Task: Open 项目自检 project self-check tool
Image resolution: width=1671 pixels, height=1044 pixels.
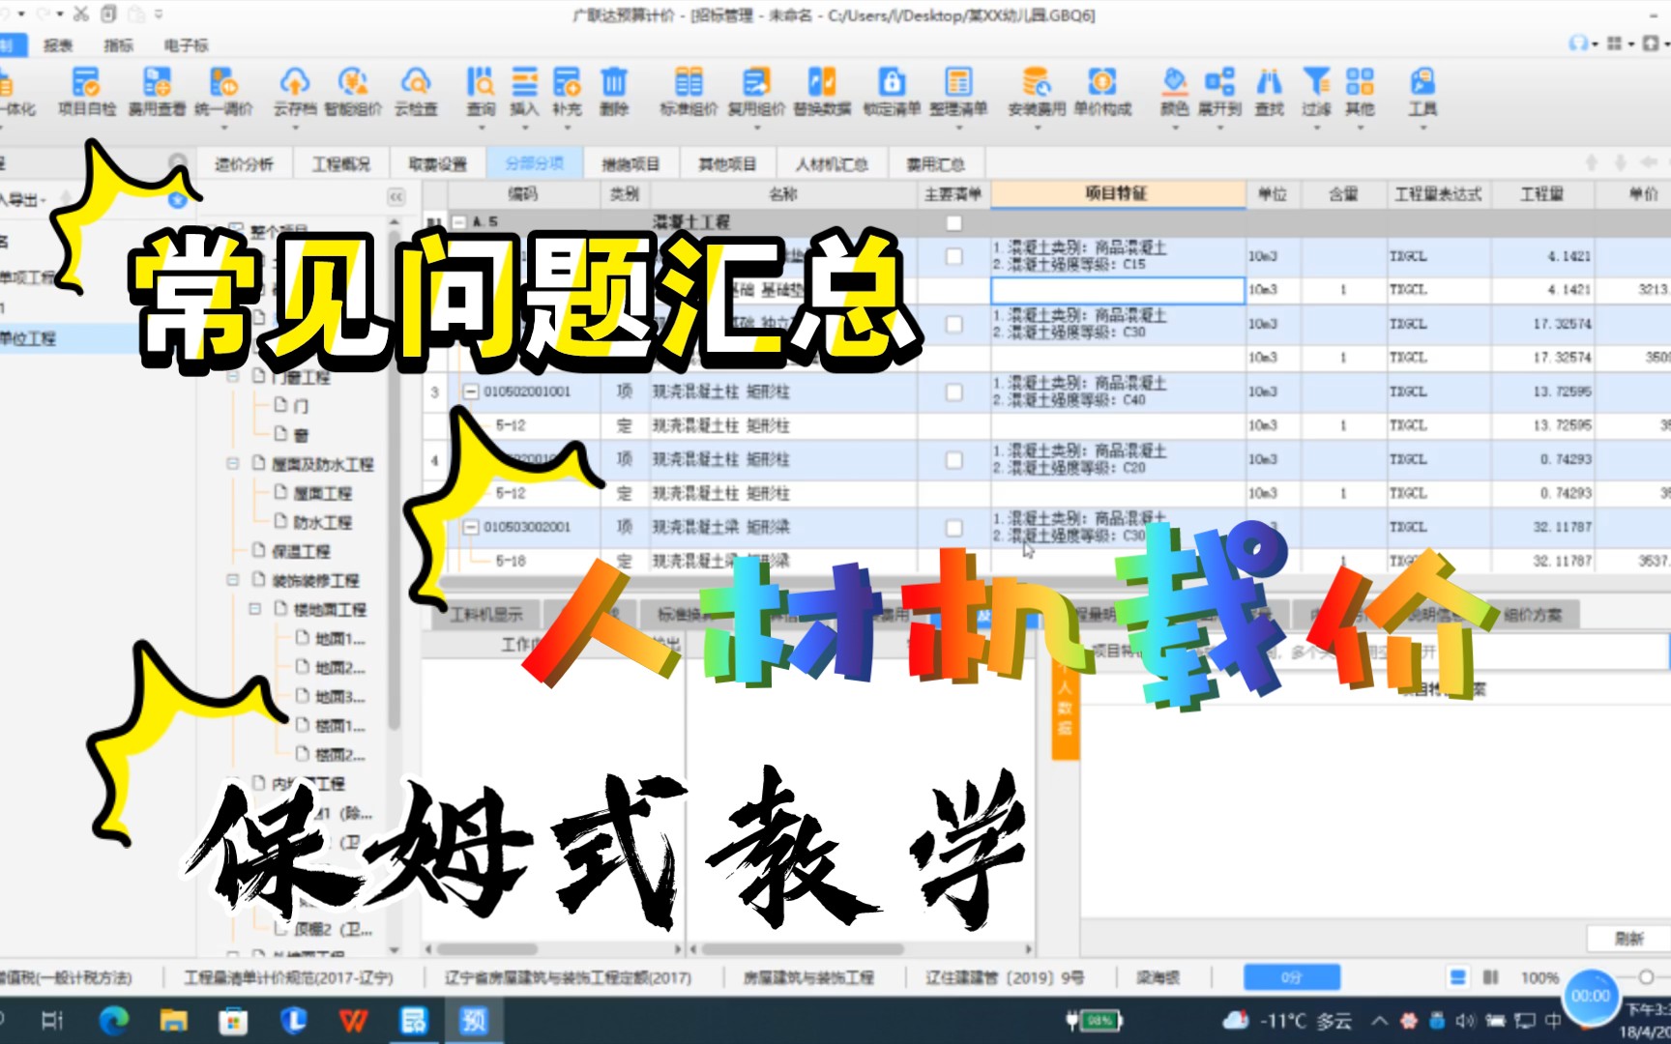Action: [86, 92]
